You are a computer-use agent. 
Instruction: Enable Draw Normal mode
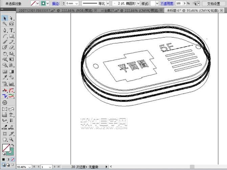pyautogui.click(x=3, y=165)
